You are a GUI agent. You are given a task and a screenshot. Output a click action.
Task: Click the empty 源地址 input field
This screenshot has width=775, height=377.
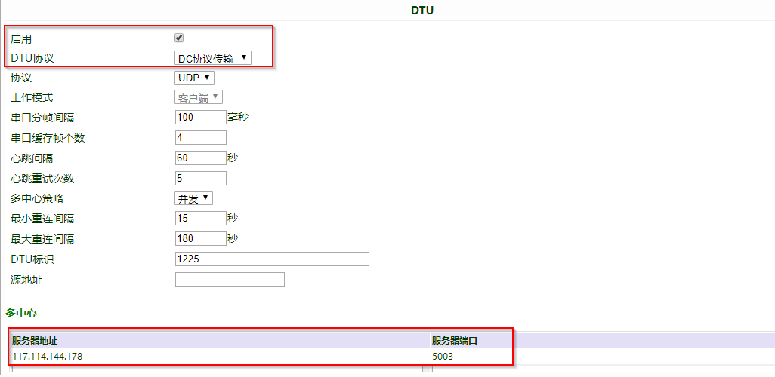tap(230, 280)
